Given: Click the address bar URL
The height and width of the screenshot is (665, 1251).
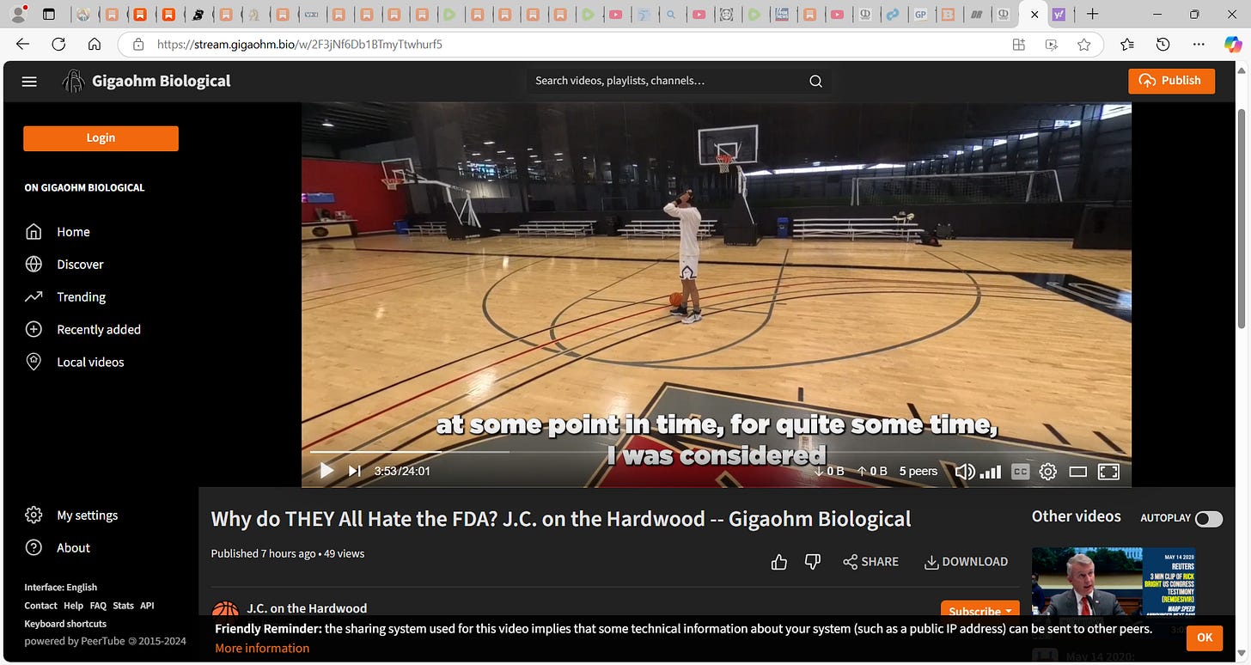Looking at the screenshot, I should tap(300, 45).
